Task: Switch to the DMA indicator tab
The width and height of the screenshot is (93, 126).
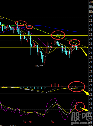Action: pos(13,125)
